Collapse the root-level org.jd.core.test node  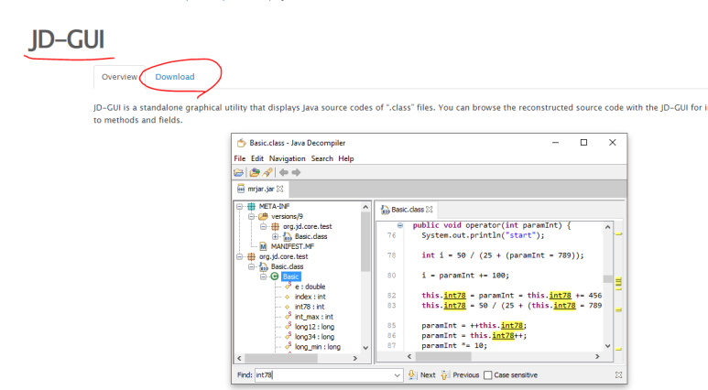240,256
